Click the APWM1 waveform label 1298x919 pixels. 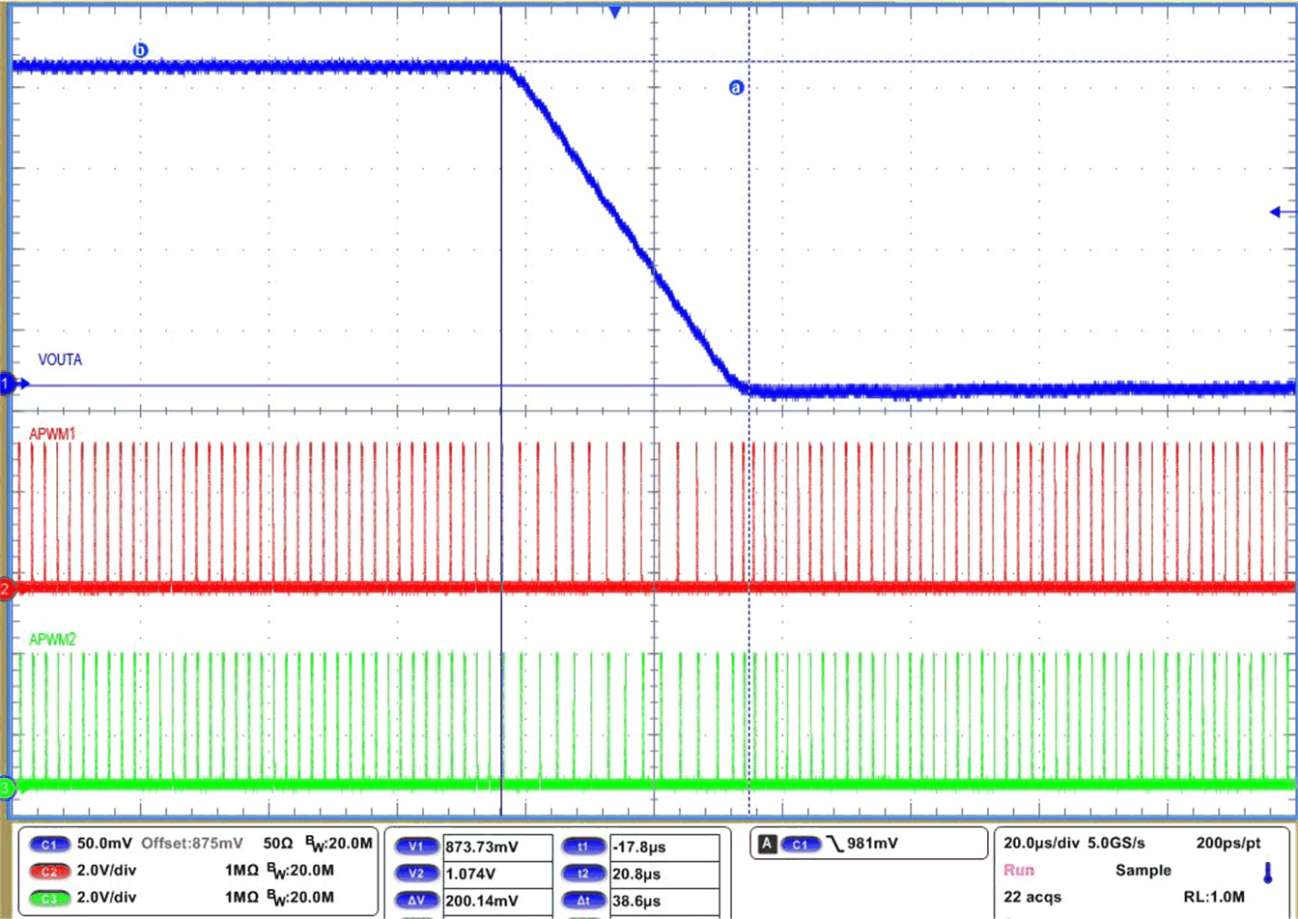click(52, 436)
